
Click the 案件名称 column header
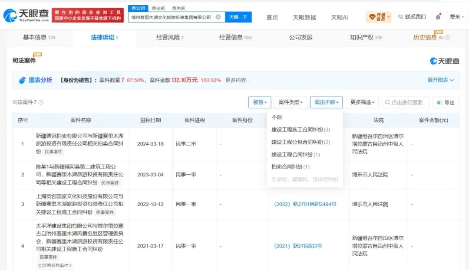(81, 120)
